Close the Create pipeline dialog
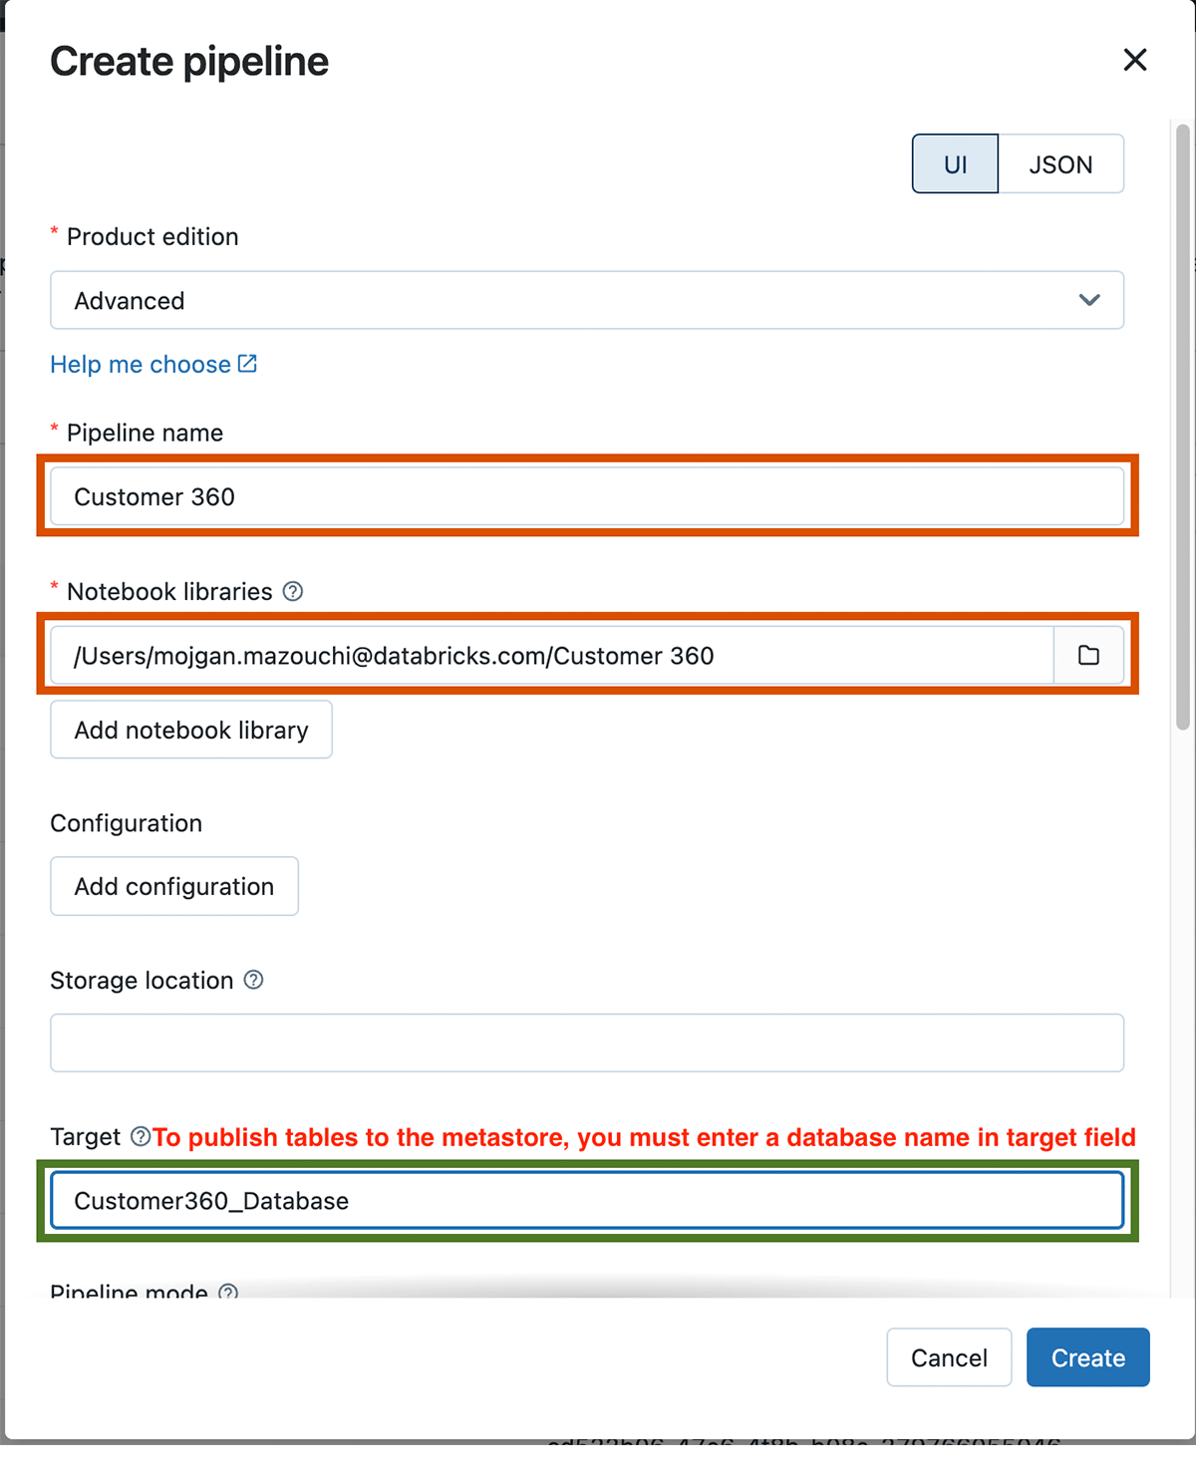Image resolution: width=1196 pixels, height=1484 pixels. pyautogui.click(x=1134, y=61)
